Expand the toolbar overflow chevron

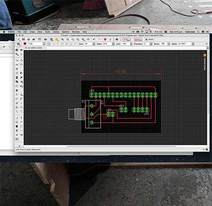point(206,44)
